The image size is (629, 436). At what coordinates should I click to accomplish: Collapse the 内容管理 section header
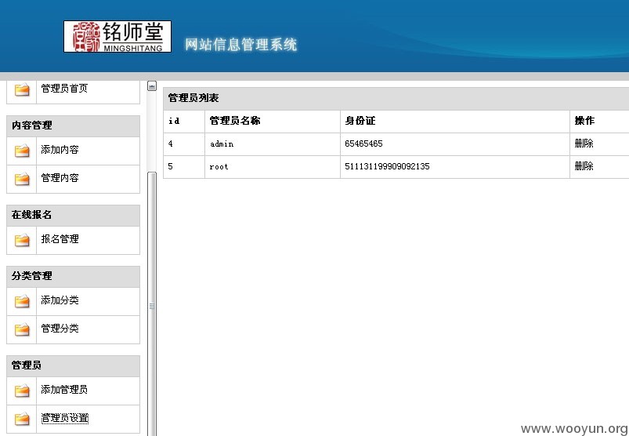73,125
